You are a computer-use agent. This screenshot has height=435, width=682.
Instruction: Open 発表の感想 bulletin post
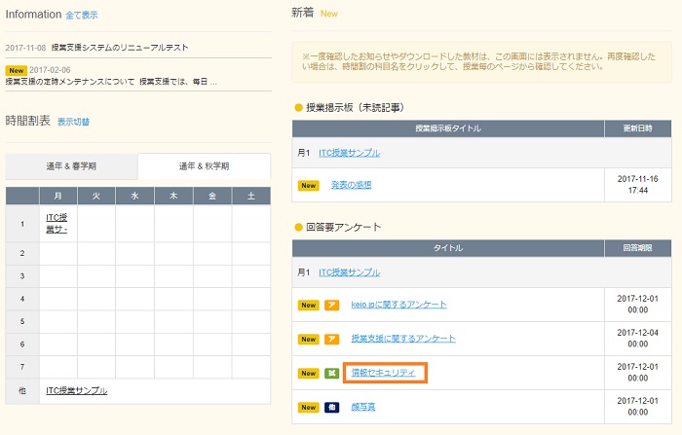coord(351,185)
